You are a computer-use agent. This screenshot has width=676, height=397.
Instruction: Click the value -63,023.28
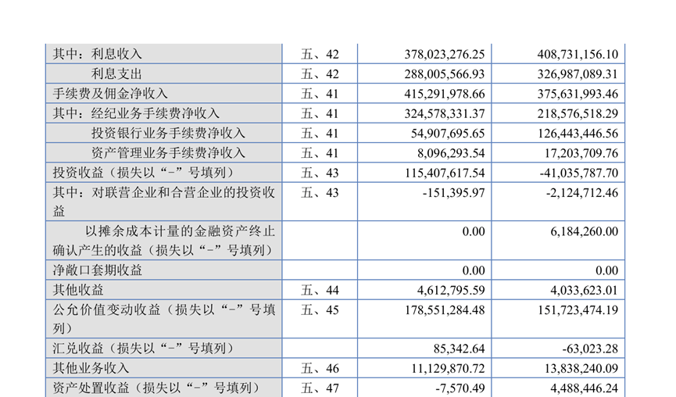590,349
